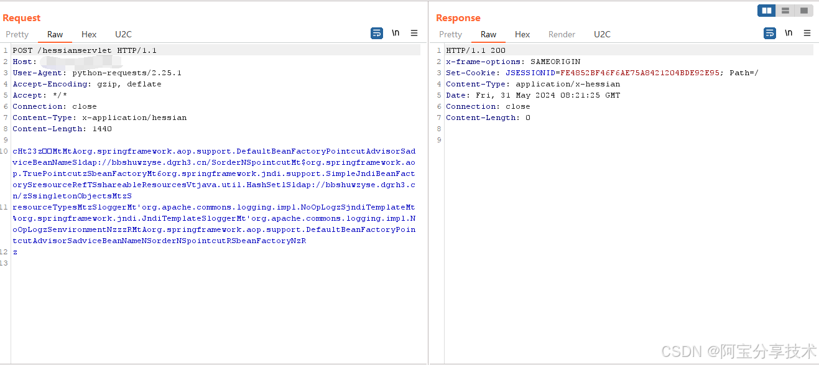Click the Response Connection: close line
Image resolution: width=819 pixels, height=365 pixels.
point(488,106)
